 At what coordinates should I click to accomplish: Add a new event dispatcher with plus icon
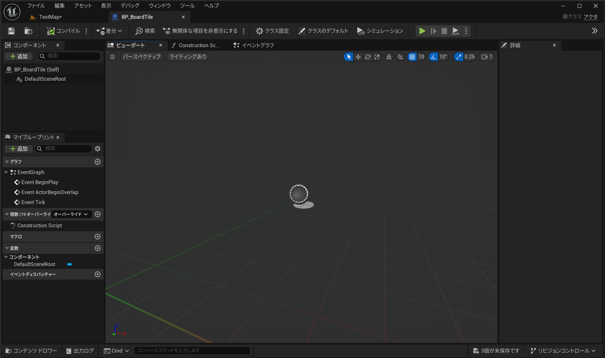coord(98,274)
